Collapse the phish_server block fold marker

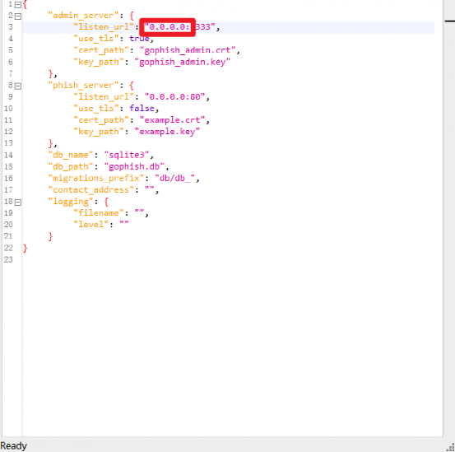coord(18,86)
